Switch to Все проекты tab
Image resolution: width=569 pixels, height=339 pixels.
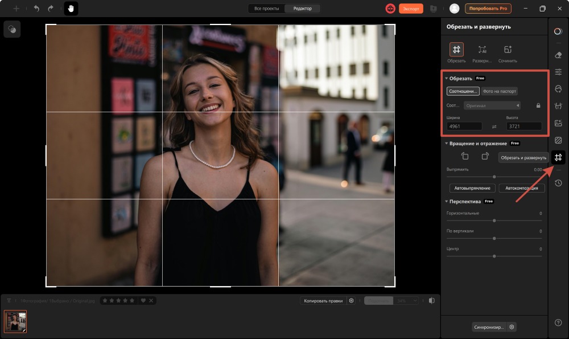266,9
